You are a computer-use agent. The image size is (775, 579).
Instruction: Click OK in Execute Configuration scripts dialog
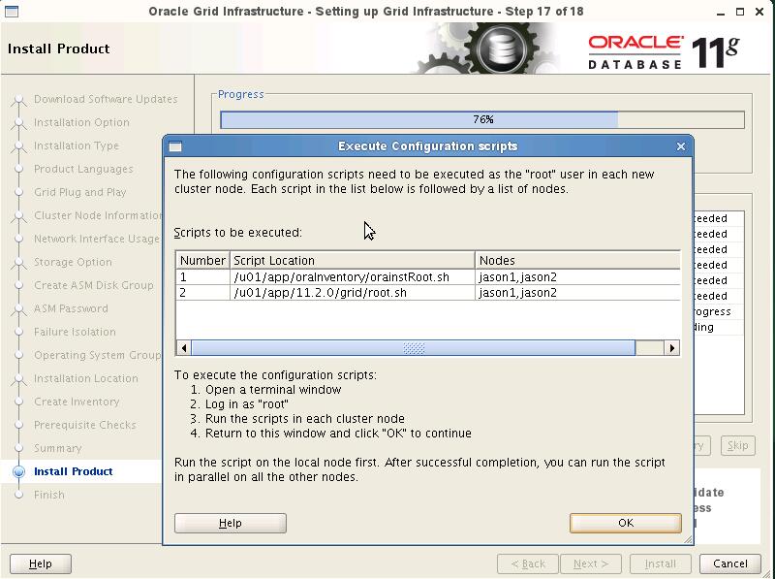[625, 523]
